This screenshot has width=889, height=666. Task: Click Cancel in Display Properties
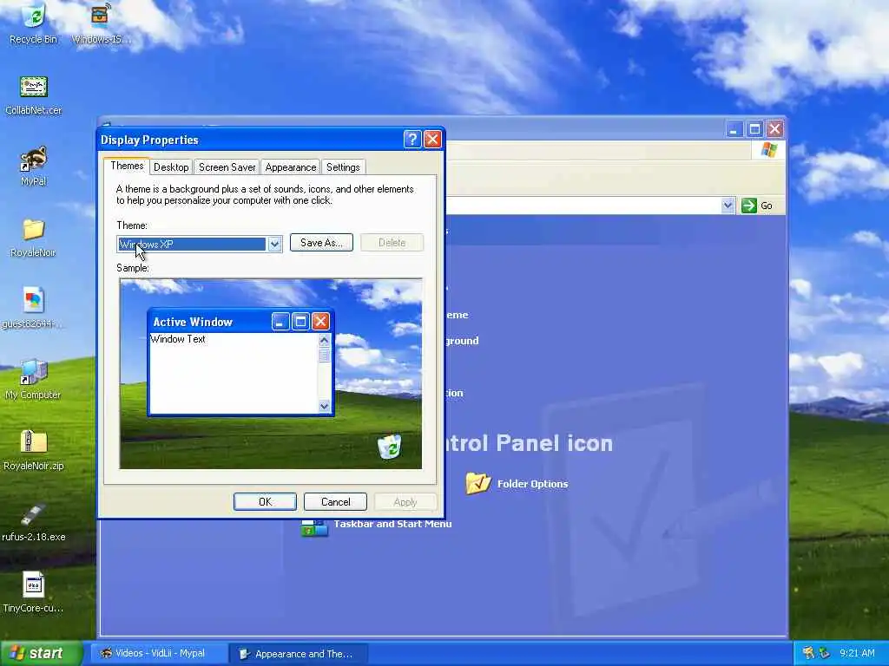point(336,502)
